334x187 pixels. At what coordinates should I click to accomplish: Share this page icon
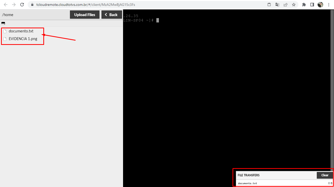point(285,5)
